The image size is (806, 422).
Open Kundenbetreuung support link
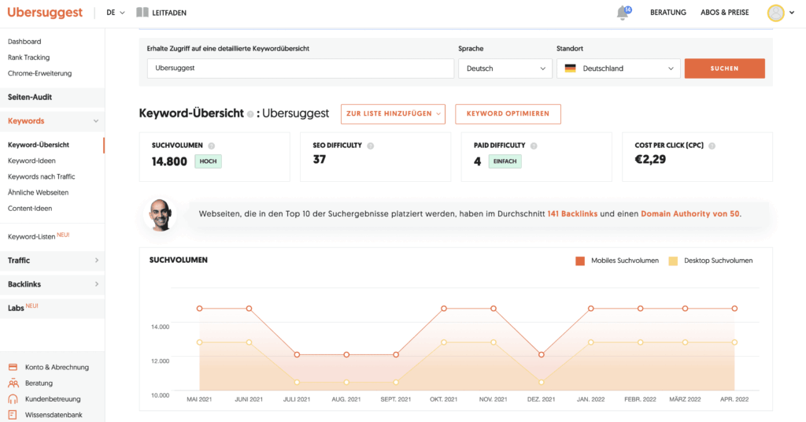(53, 399)
